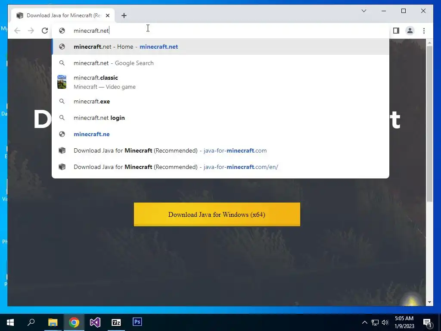
Task: Open the tab search chevron
Action: 363,11
